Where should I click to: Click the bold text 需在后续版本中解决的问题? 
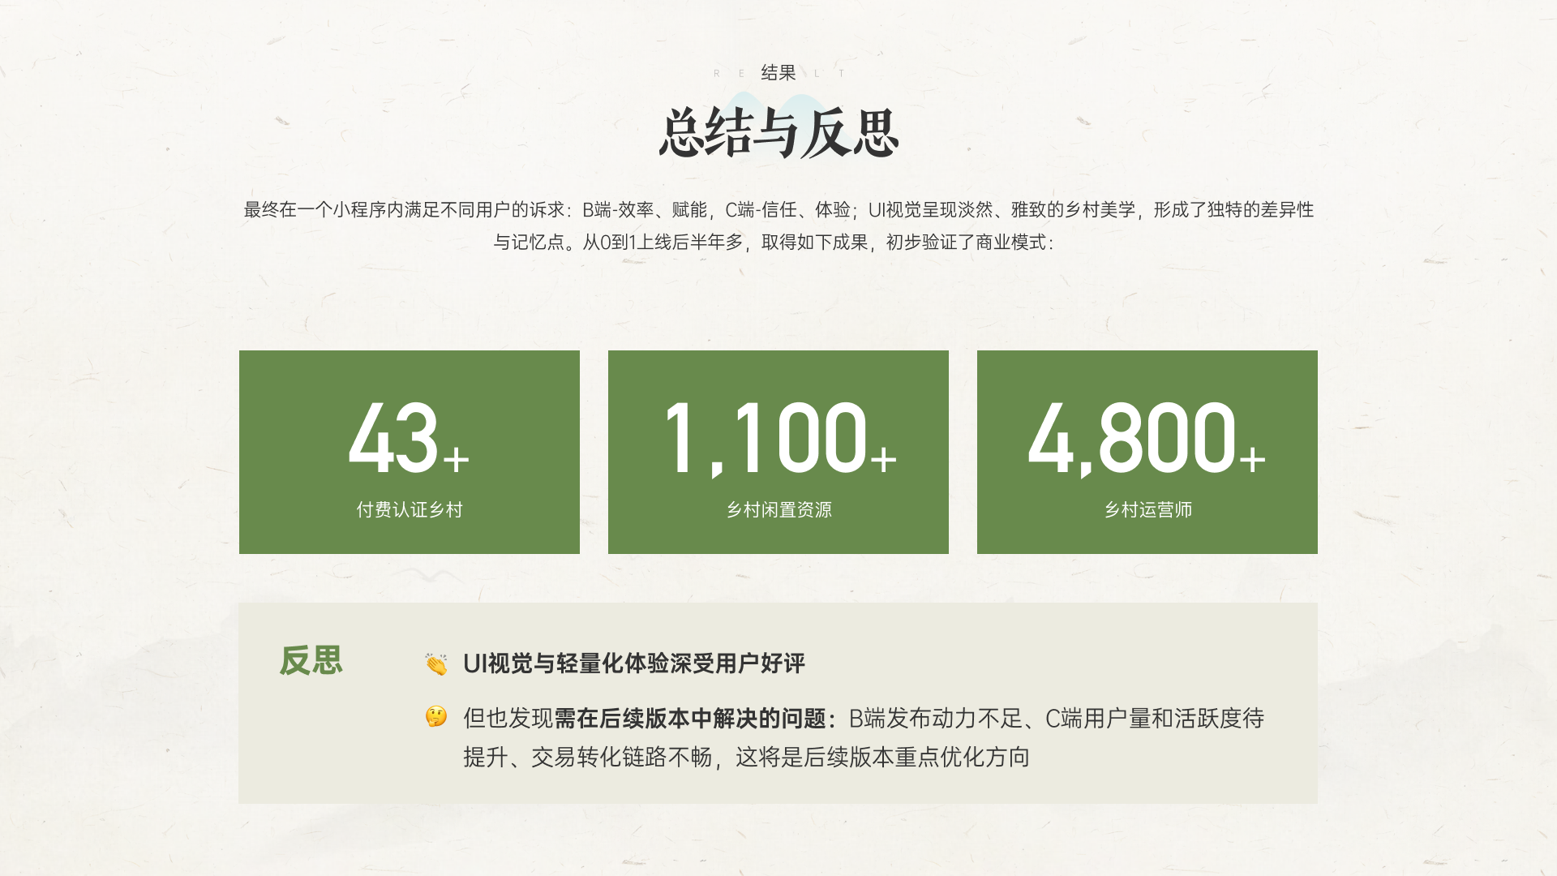690,718
